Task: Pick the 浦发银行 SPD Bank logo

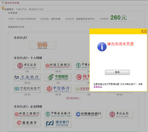Action: [x=58, y=123]
